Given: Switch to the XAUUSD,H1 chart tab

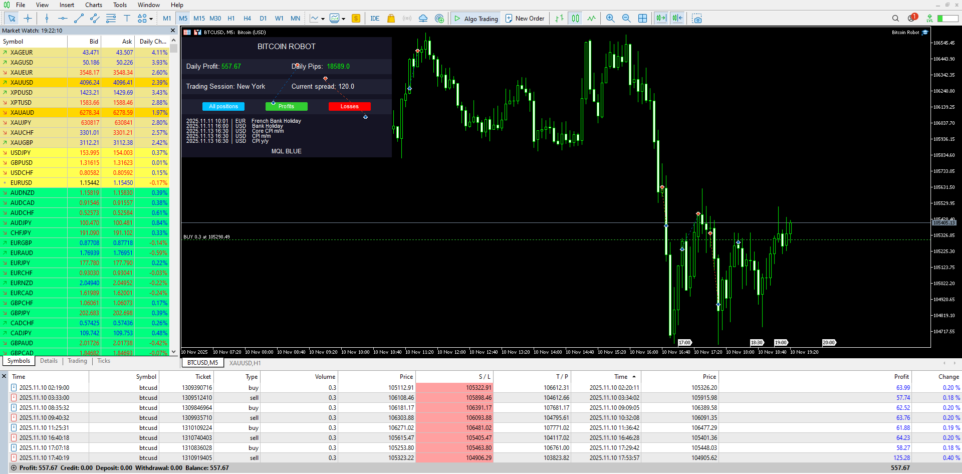Looking at the screenshot, I should point(245,363).
